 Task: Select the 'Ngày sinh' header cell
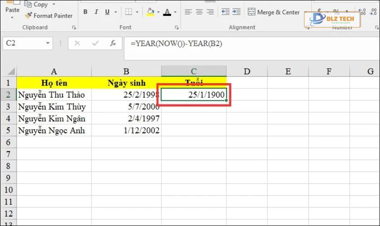pos(126,83)
